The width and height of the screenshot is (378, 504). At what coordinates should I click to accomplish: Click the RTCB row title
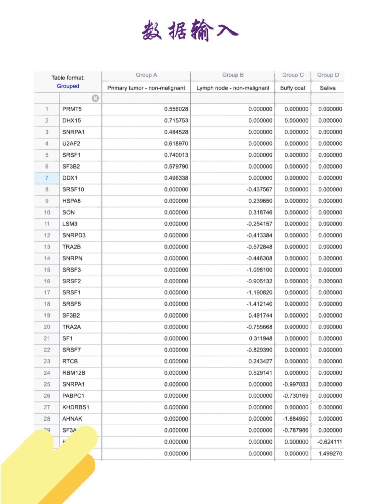tap(70, 361)
